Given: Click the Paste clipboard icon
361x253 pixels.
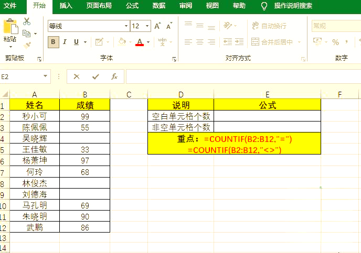Looking at the screenshot, I should [x=10, y=26].
